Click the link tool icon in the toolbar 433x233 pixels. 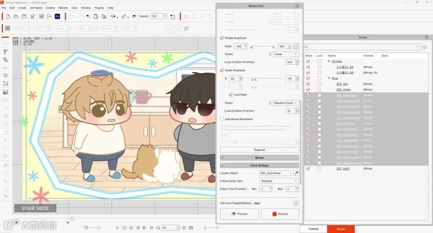[x=124, y=17]
